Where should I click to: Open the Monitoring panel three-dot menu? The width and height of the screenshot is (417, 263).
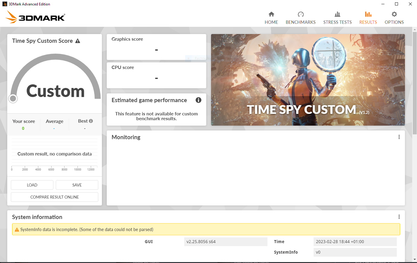tap(399, 137)
